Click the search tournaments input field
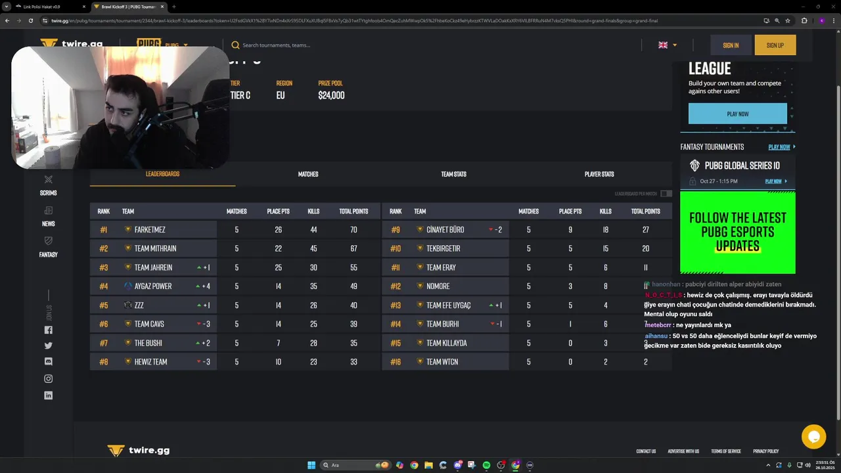 [x=276, y=45]
